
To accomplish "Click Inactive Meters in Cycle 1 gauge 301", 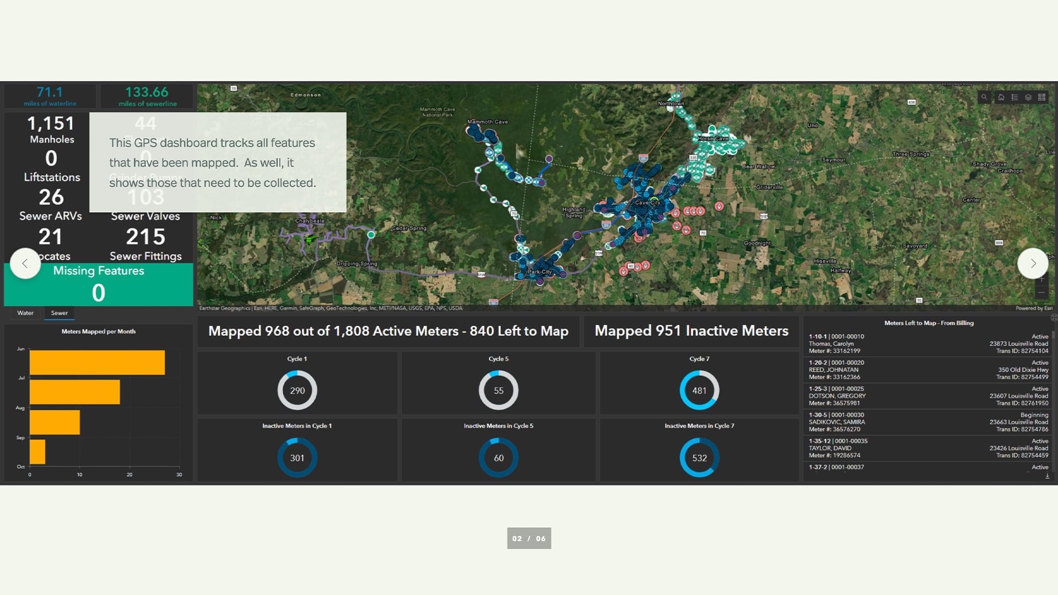I will (x=297, y=457).
